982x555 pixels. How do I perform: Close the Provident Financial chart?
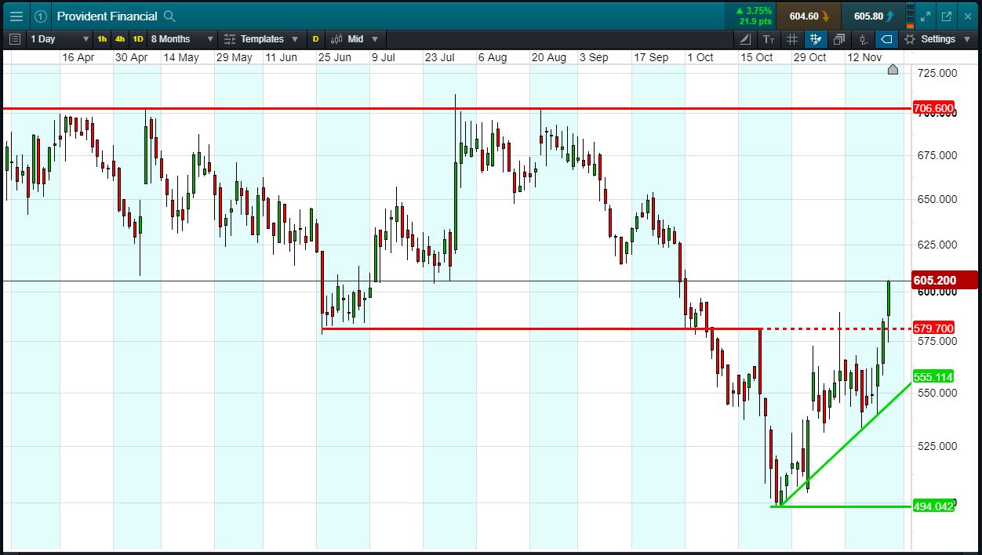967,16
